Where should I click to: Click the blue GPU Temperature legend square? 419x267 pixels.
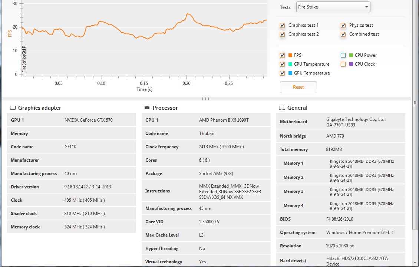(x=290, y=73)
